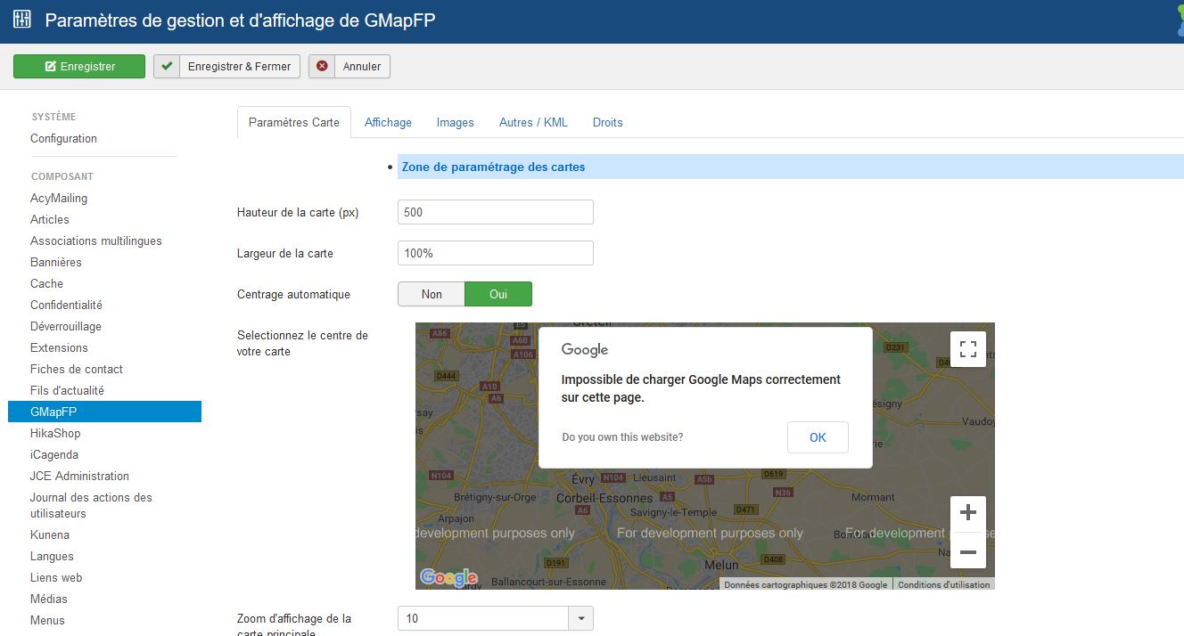Open AcyMailing component settings
Viewport: 1184px width, 636px height.
pyautogui.click(x=59, y=198)
